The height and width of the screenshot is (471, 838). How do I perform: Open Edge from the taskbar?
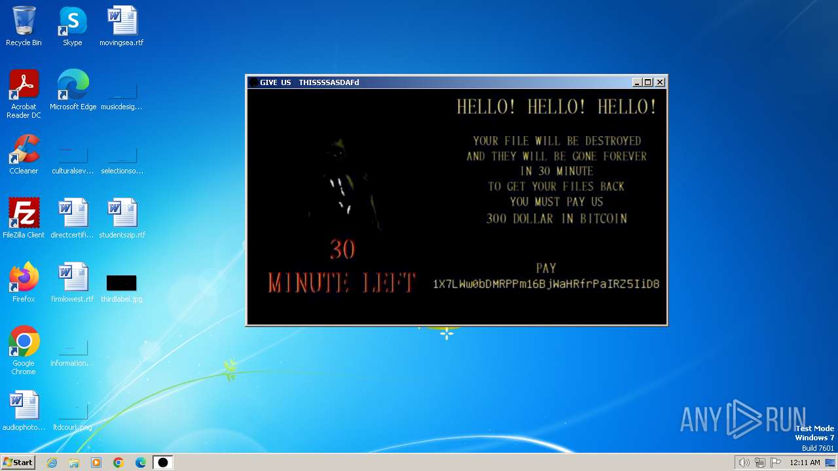[x=141, y=462]
